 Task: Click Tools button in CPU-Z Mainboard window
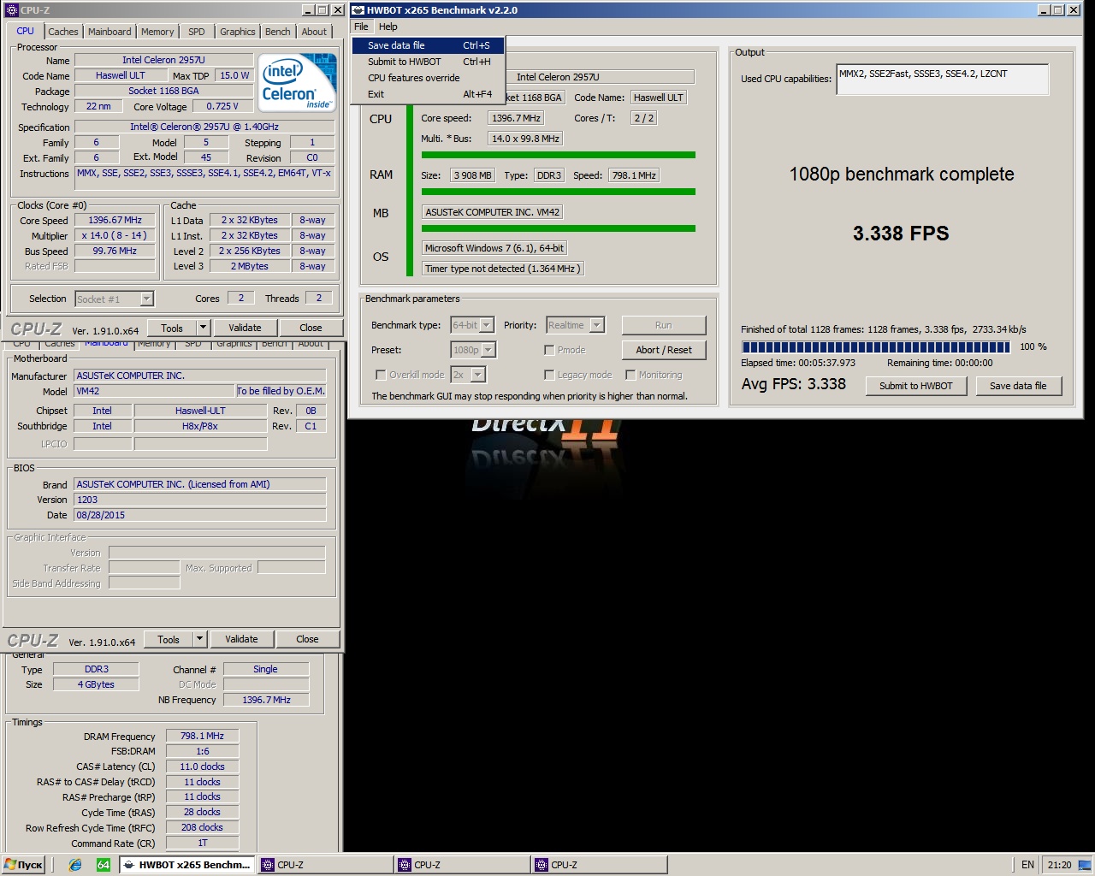169,639
